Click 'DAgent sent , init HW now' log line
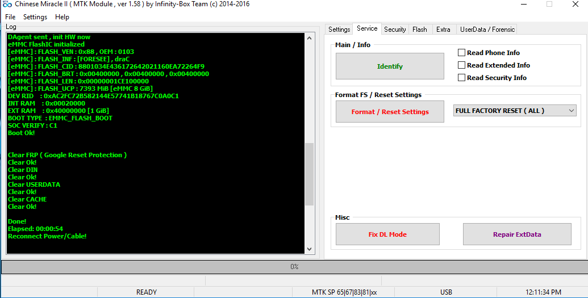 pos(49,37)
